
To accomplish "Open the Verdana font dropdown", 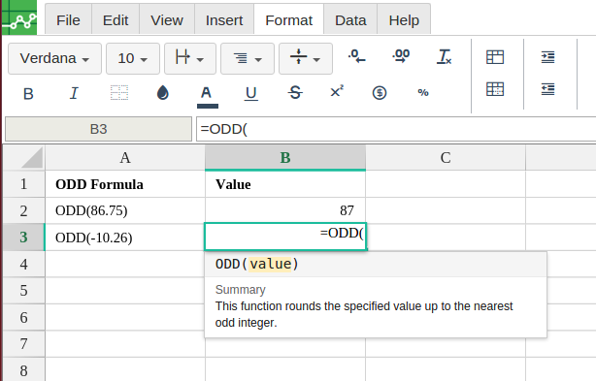I will [54, 58].
